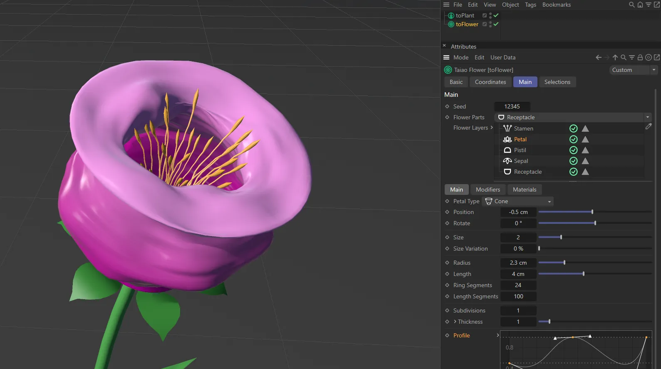Click the Taiao Flower header icon
661x369 pixels.
click(448, 70)
